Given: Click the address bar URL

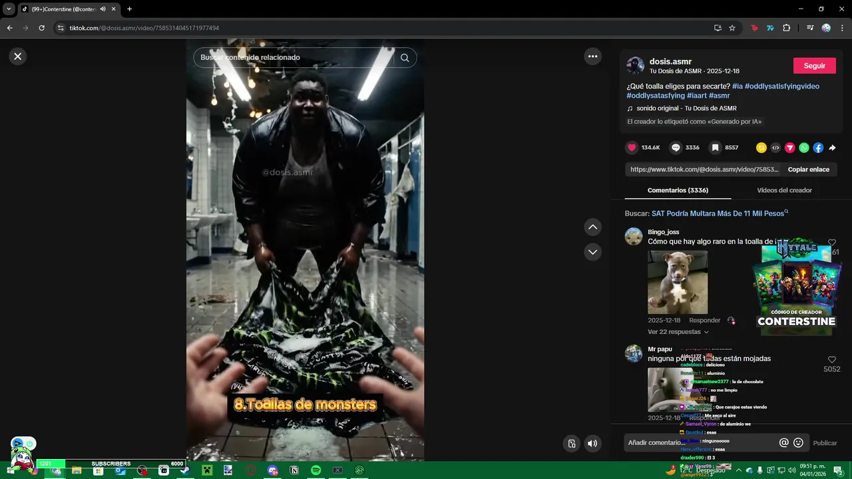Looking at the screenshot, I should pos(144,28).
